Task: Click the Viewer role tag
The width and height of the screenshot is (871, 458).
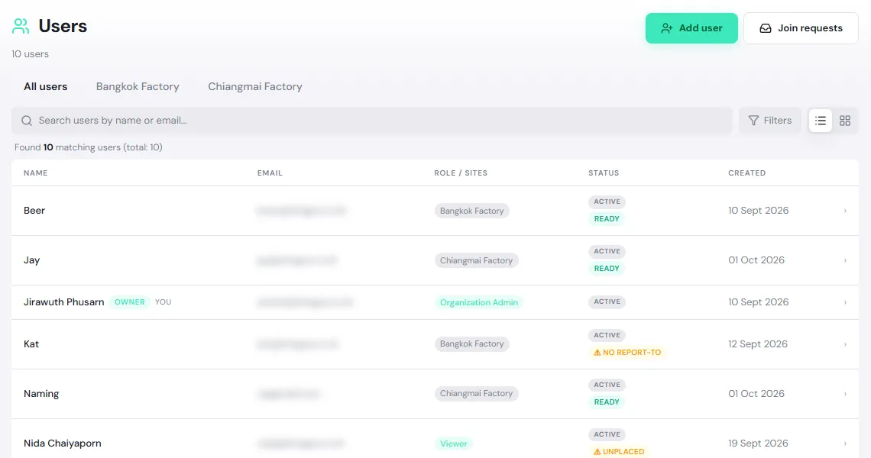Action: pos(453,443)
